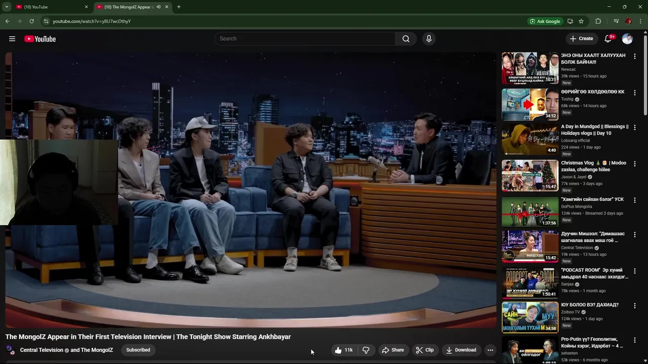The height and width of the screenshot is (364, 648).
Task: Click the Subscribed button
Action: tap(138, 350)
